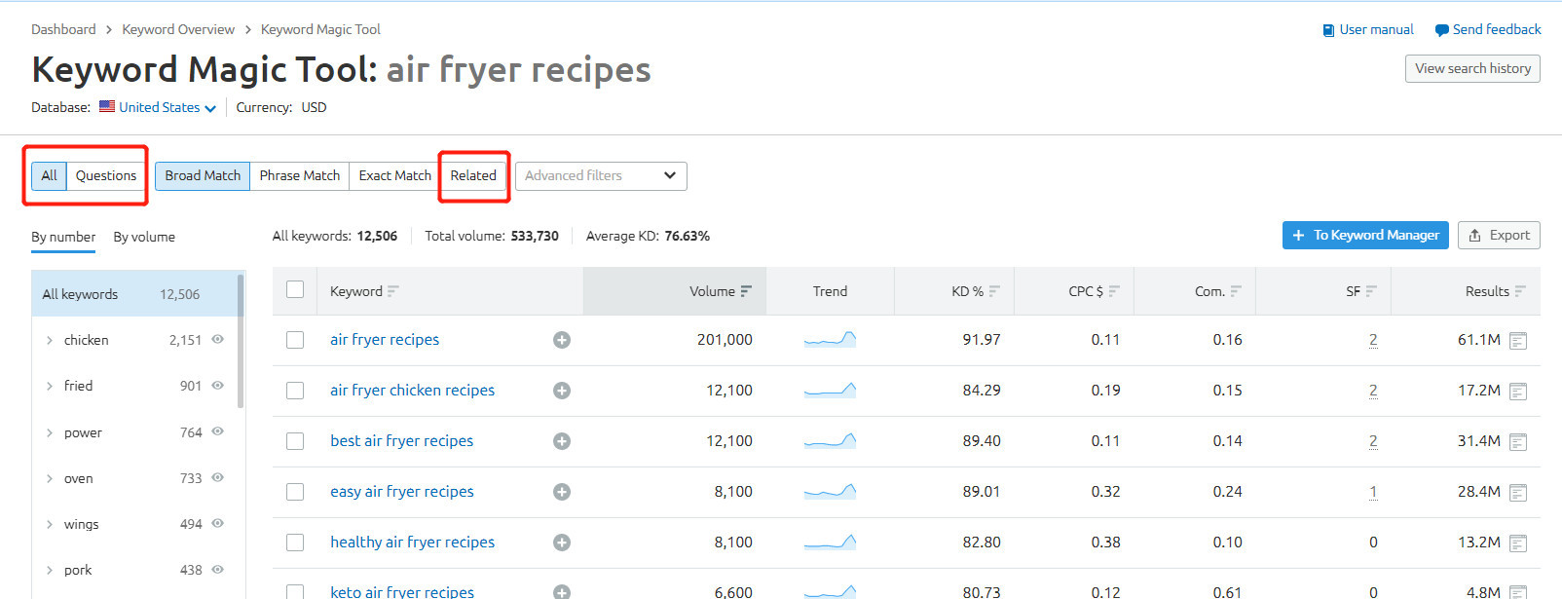View trend chart for best air fryer recipes
The width and height of the screenshot is (1562, 599).
click(830, 441)
